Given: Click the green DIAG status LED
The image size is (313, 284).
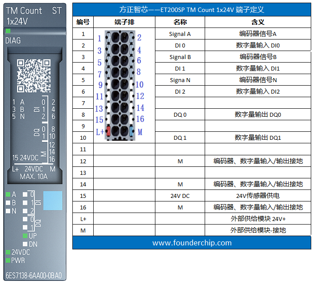Looking at the screenshot, I should pyautogui.click(x=8, y=31).
